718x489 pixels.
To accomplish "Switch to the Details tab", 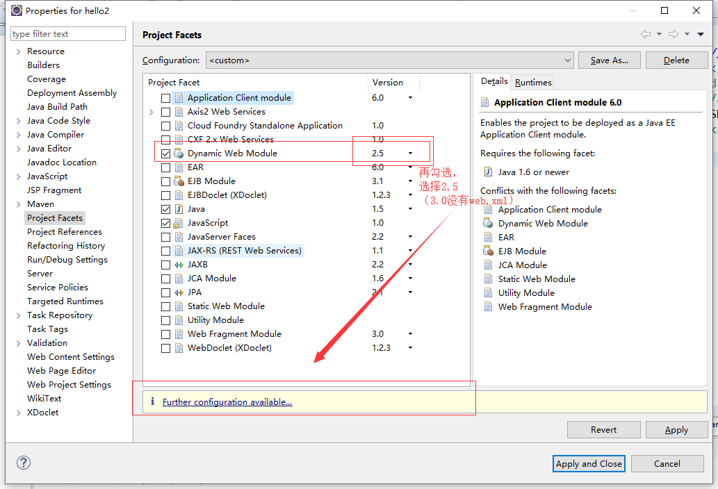I will point(493,81).
